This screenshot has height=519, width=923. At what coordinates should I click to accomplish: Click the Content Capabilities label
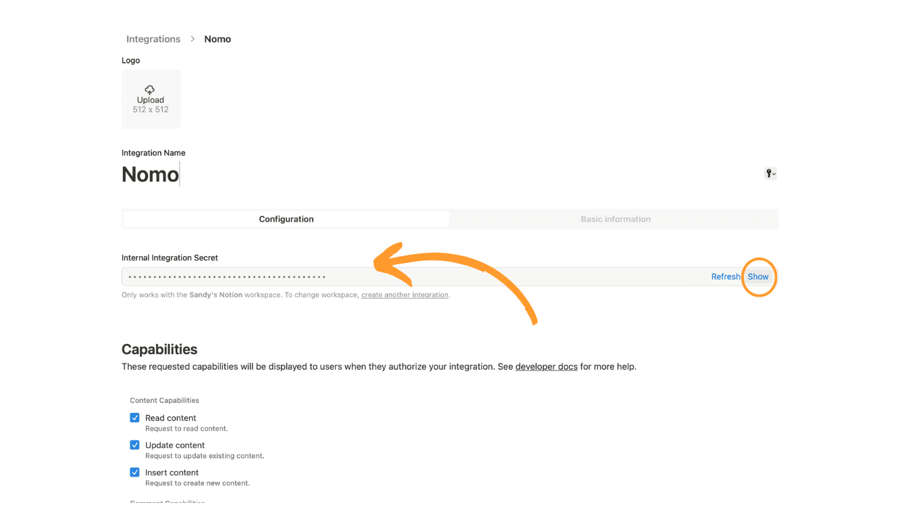point(164,401)
